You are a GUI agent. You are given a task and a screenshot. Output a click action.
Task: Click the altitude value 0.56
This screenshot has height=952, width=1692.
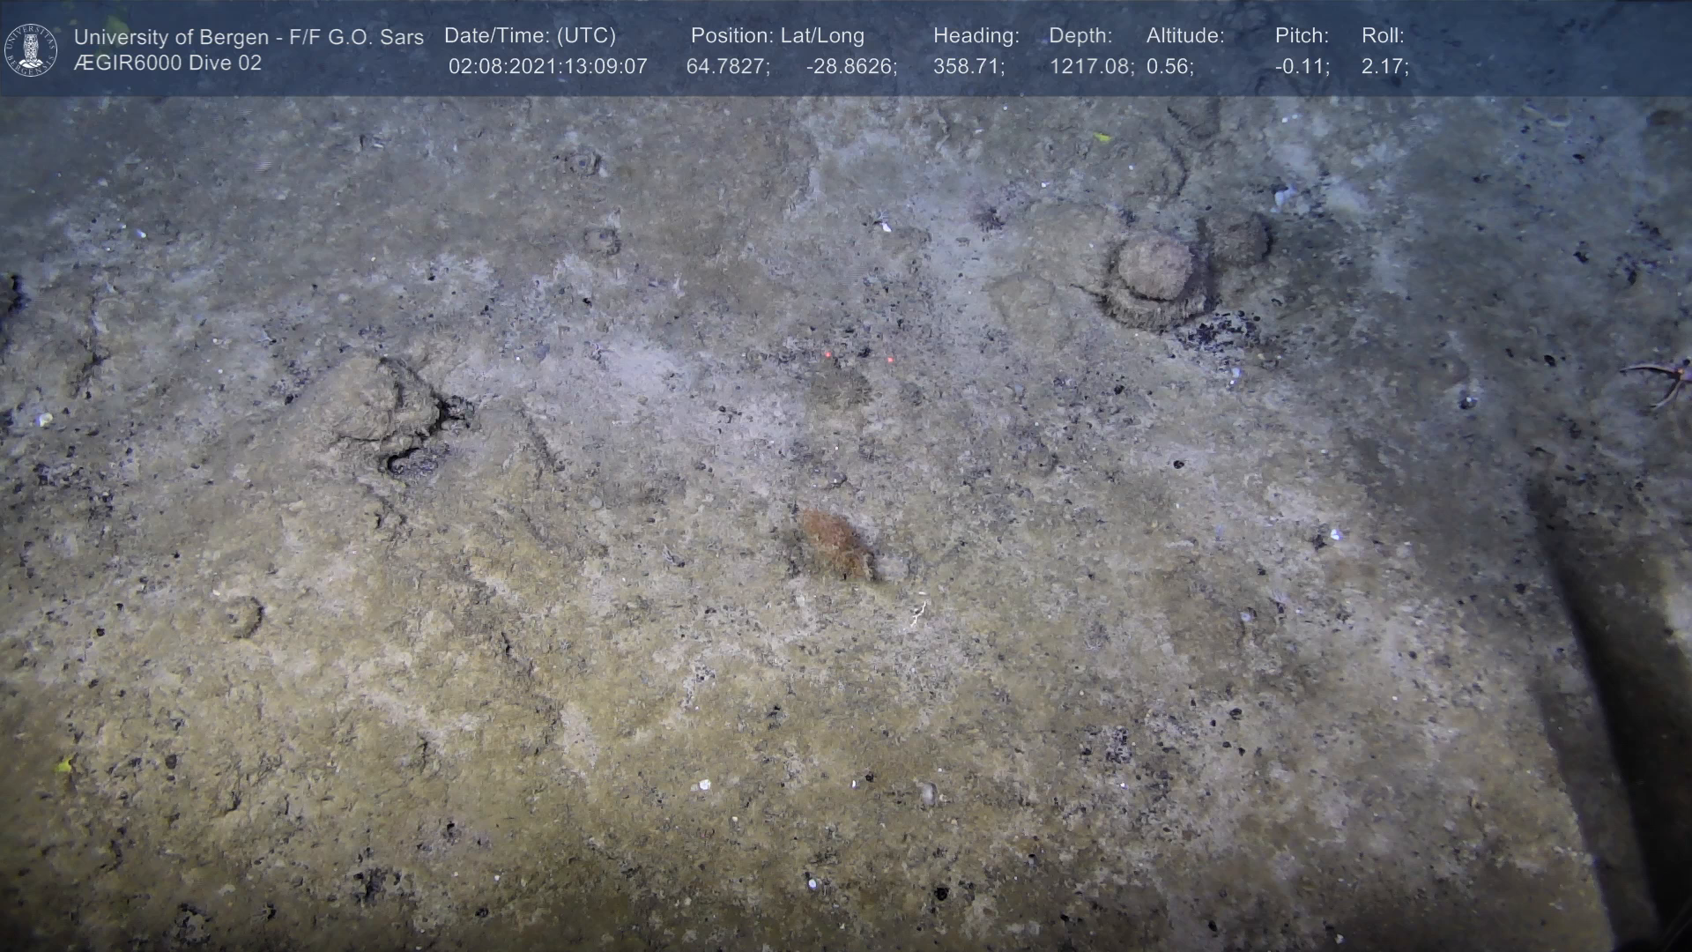1169,67
